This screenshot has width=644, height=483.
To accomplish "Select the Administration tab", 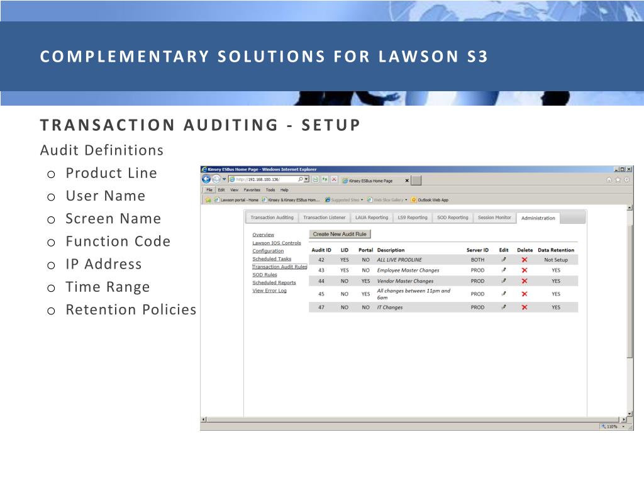I will [538, 218].
